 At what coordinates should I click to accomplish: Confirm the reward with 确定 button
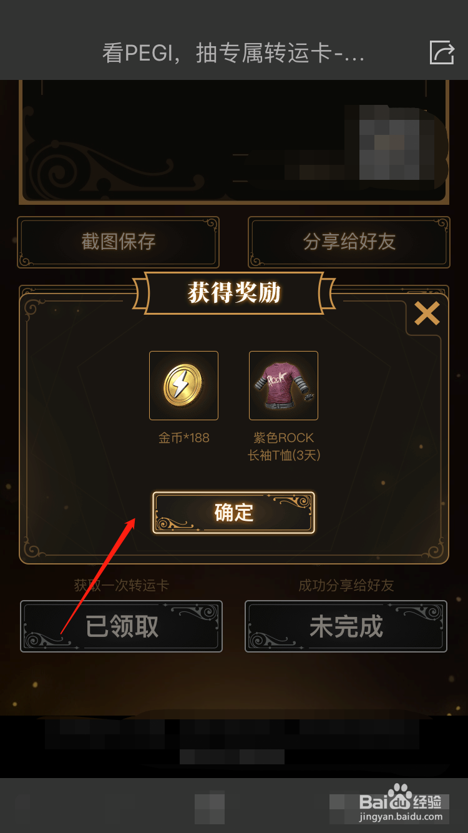233,513
